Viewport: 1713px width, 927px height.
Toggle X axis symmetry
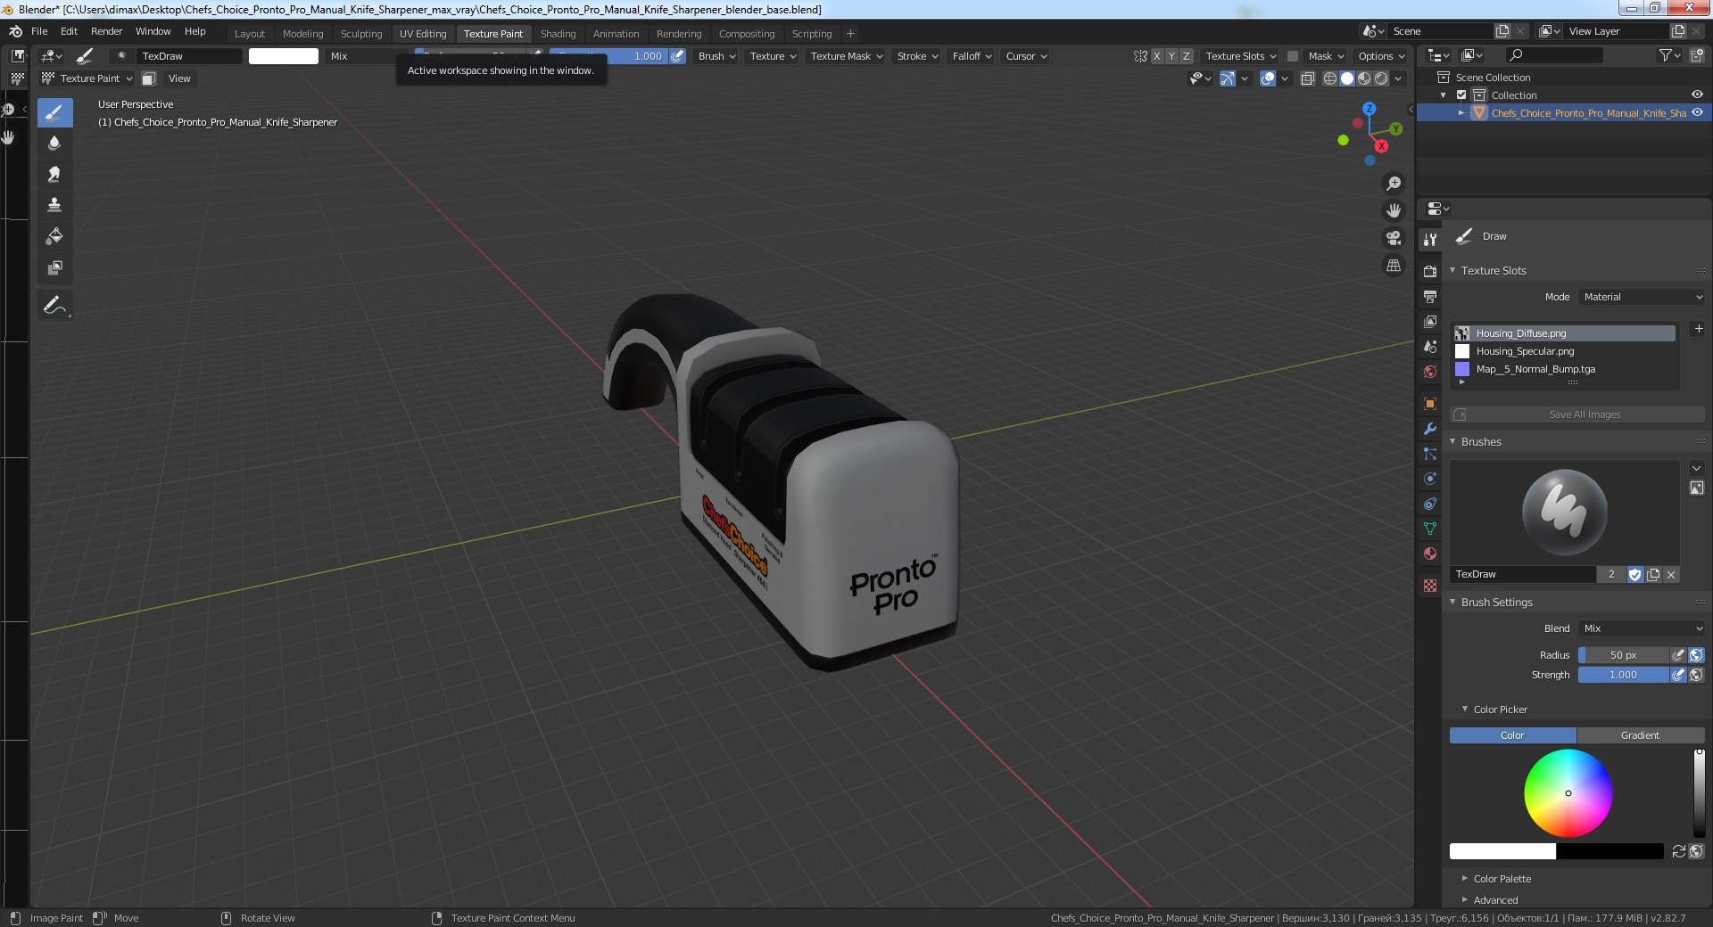[x=1157, y=55]
